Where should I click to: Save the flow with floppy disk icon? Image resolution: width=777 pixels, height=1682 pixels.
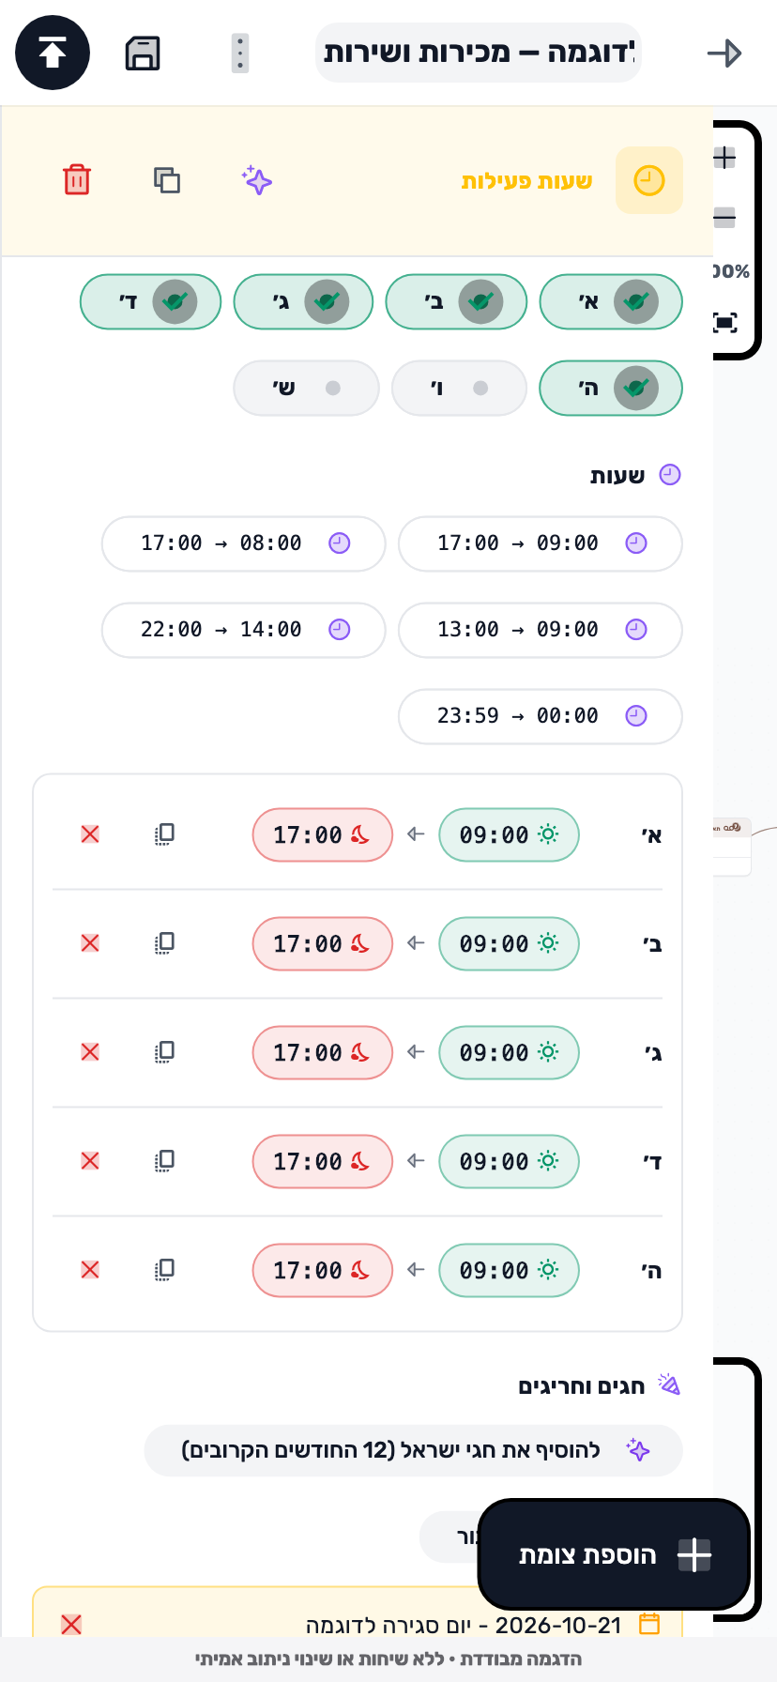click(x=143, y=54)
